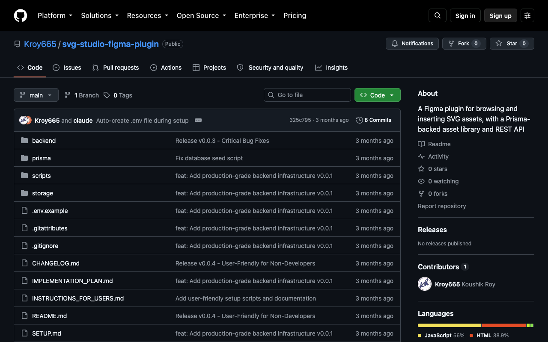
Task: Open the search magnifier button
Action: coord(438,15)
